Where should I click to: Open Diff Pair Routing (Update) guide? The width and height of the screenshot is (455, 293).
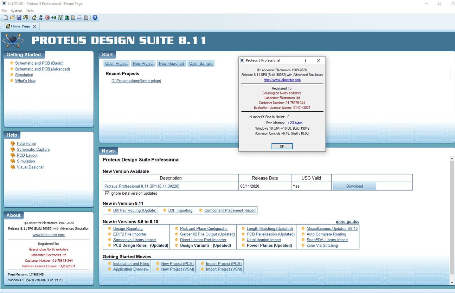tap(135, 210)
